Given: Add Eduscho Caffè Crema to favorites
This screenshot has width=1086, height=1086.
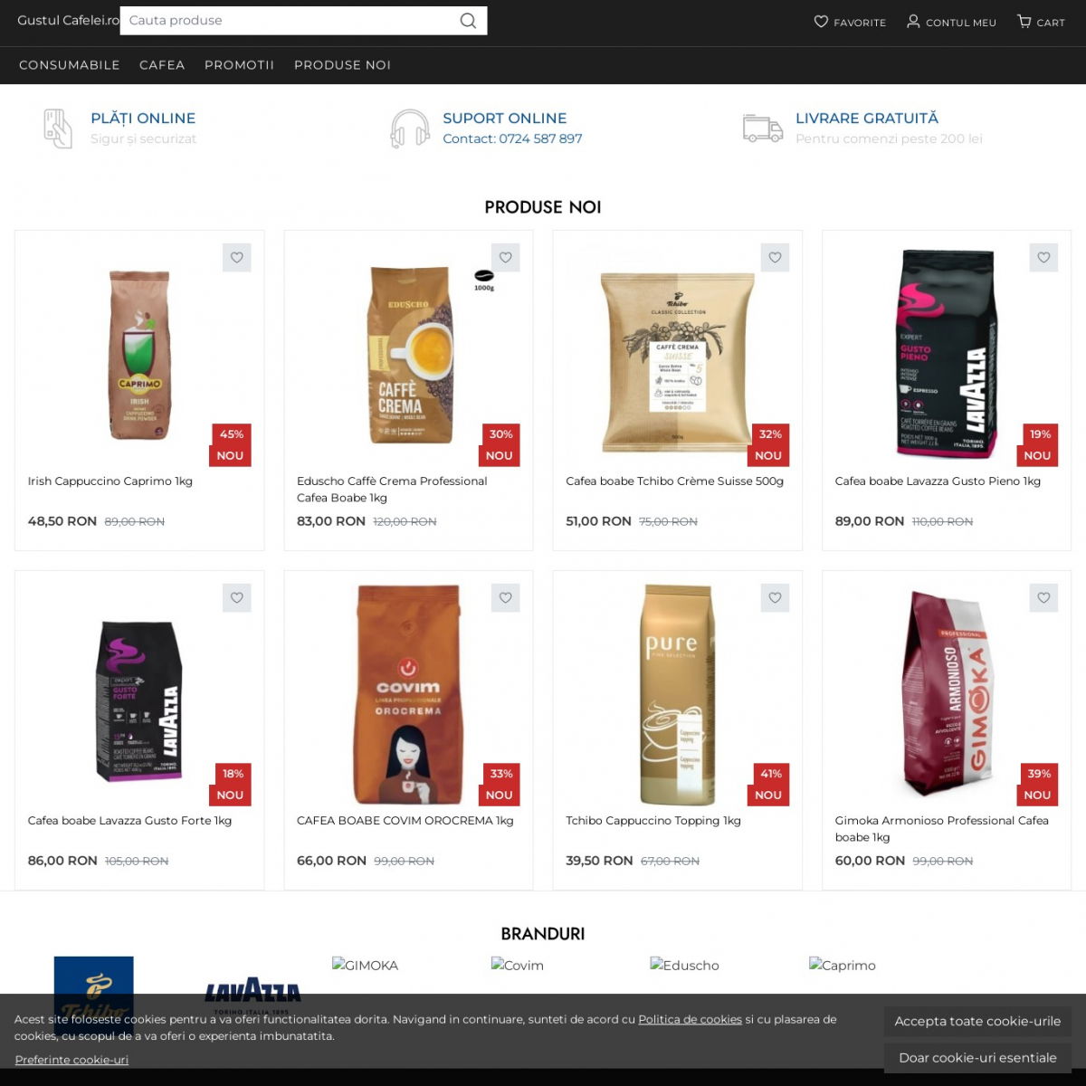Looking at the screenshot, I should click(x=506, y=258).
